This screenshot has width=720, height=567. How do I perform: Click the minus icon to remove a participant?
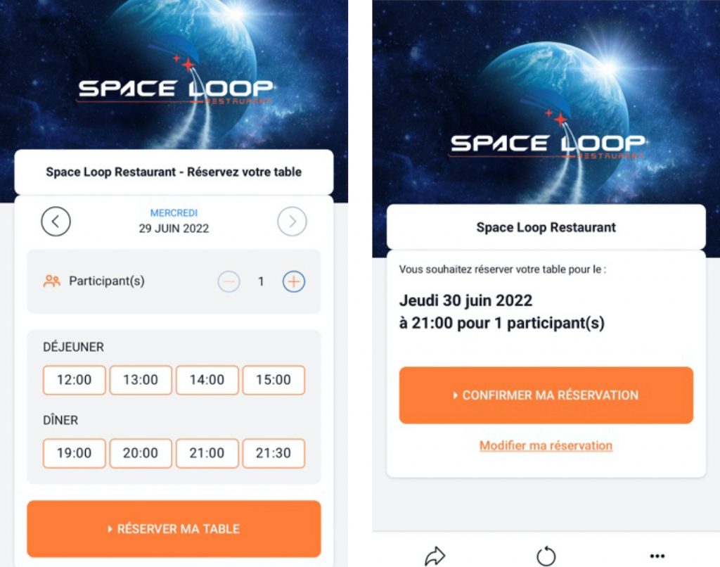point(226,281)
